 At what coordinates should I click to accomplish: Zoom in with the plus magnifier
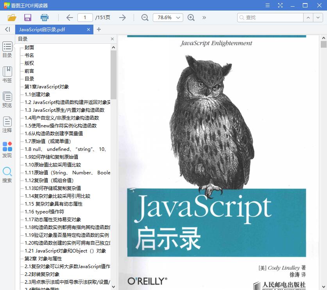tap(191, 18)
